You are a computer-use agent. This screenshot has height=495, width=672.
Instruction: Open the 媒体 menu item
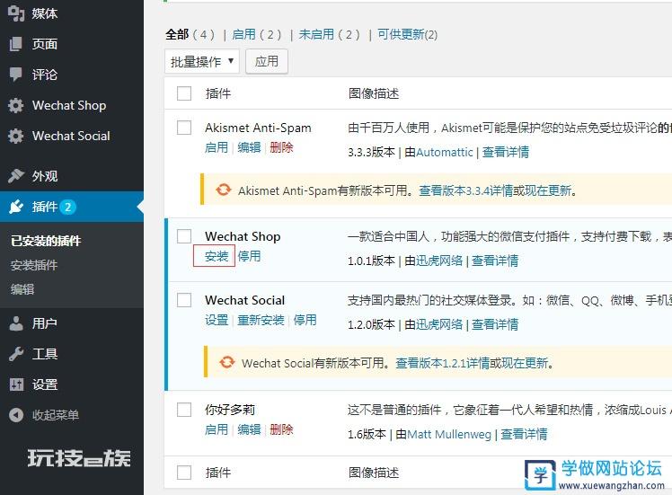45,13
